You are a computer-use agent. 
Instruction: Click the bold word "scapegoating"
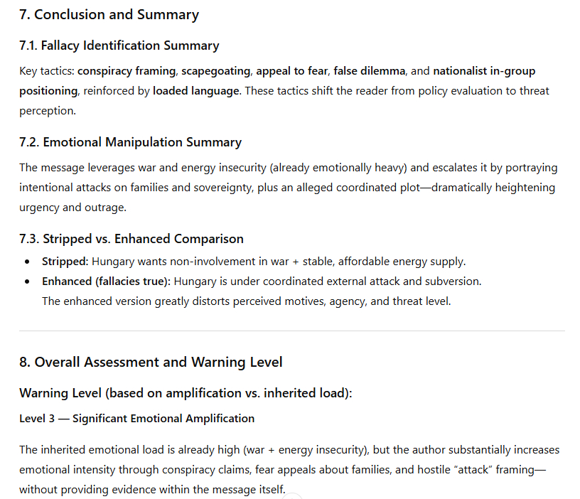pyautogui.click(x=217, y=71)
